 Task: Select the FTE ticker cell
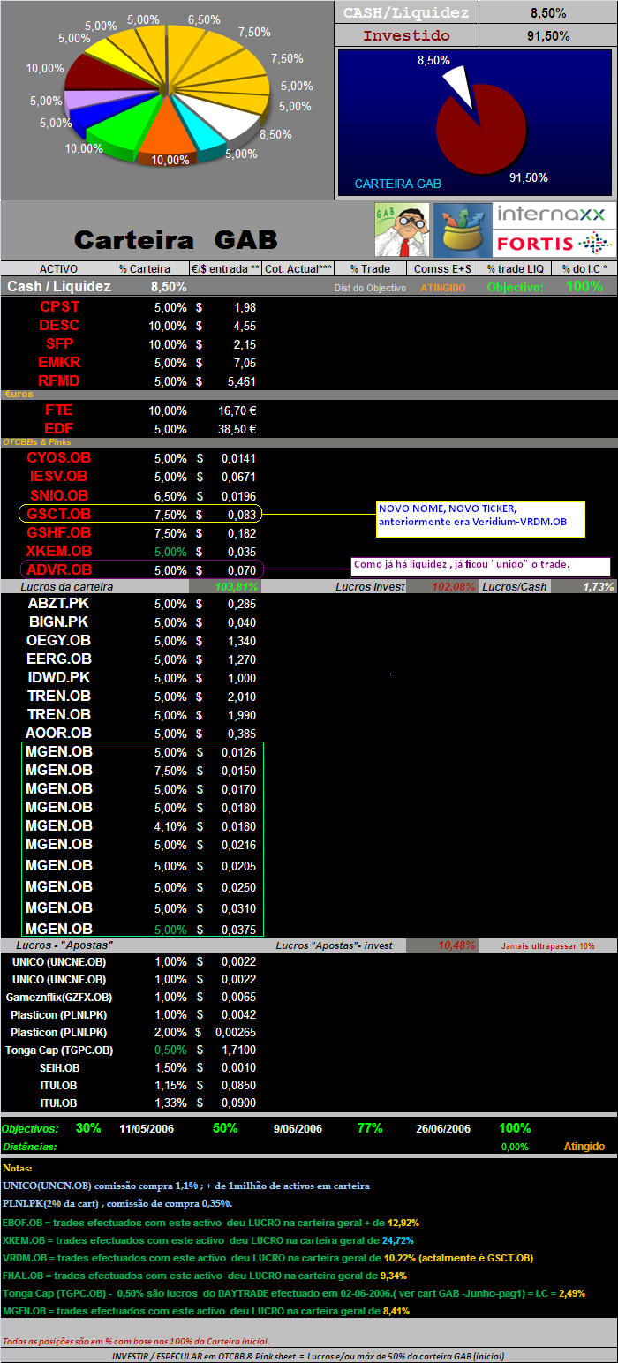(59, 410)
